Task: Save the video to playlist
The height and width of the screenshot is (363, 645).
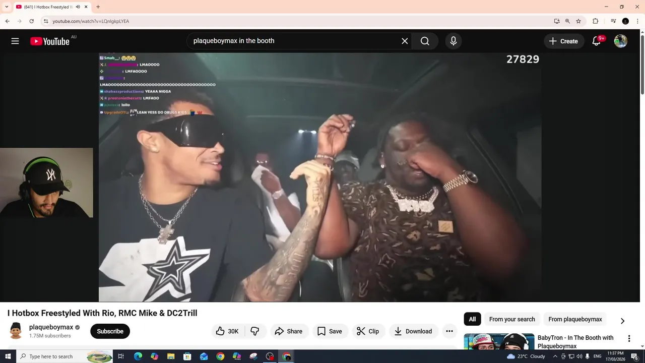Action: click(x=330, y=331)
